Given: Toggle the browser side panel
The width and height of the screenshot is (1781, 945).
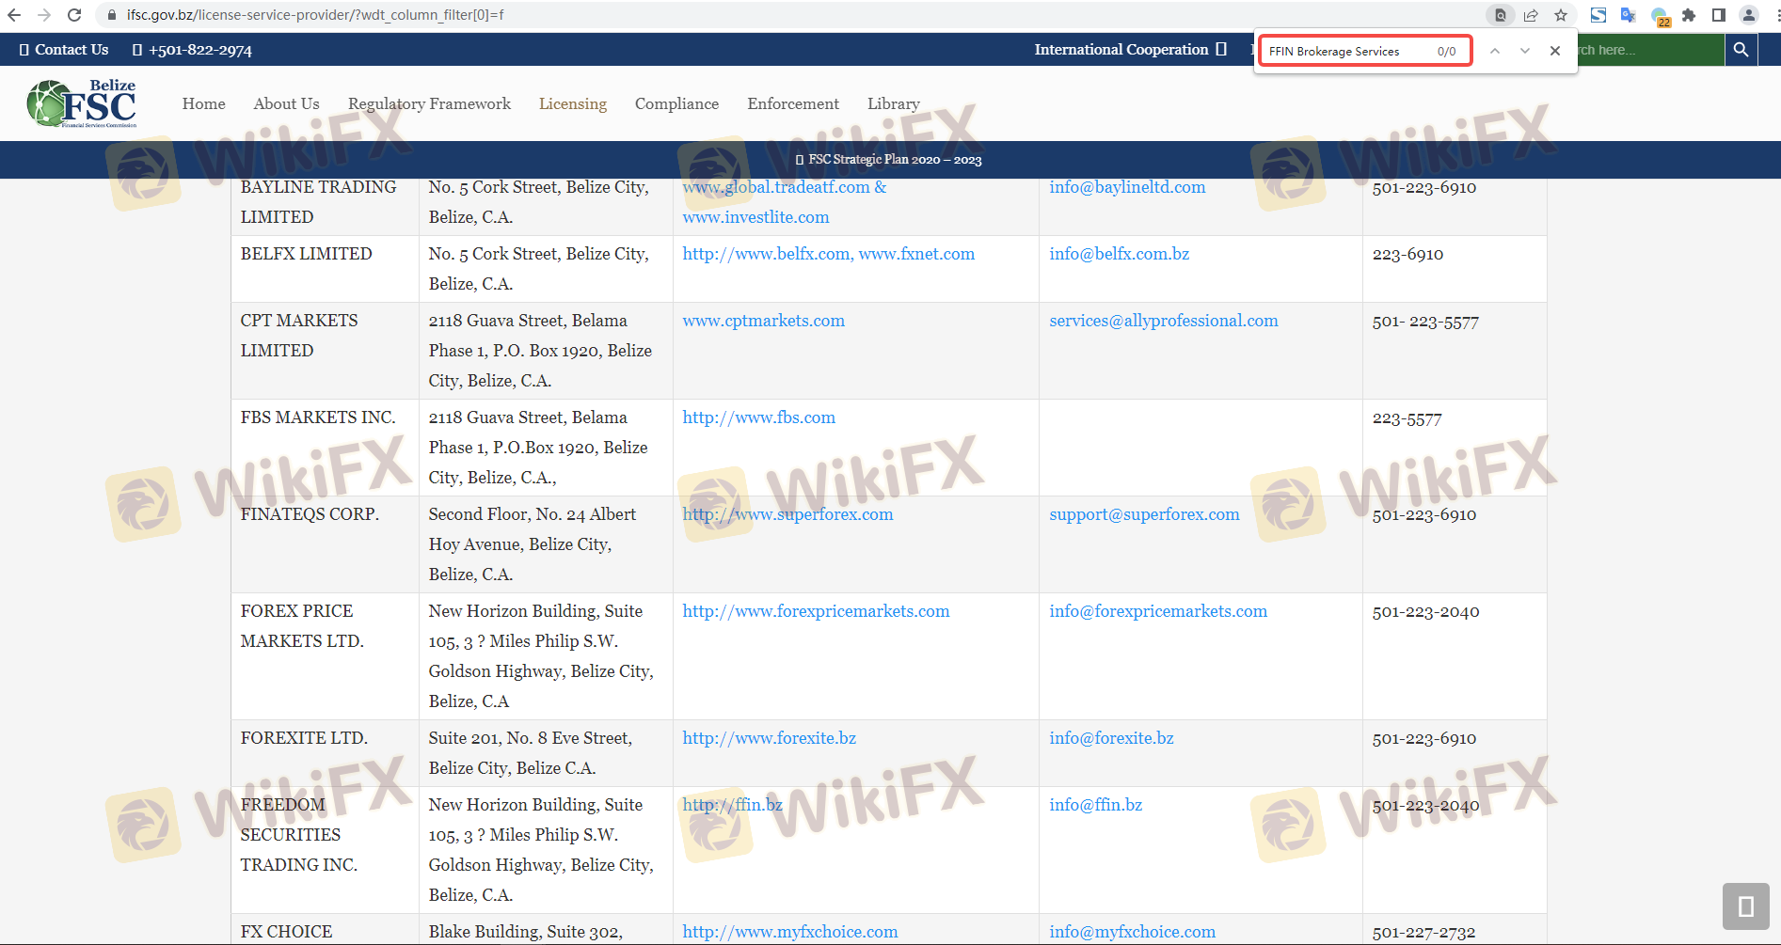Looking at the screenshot, I should click(1719, 15).
